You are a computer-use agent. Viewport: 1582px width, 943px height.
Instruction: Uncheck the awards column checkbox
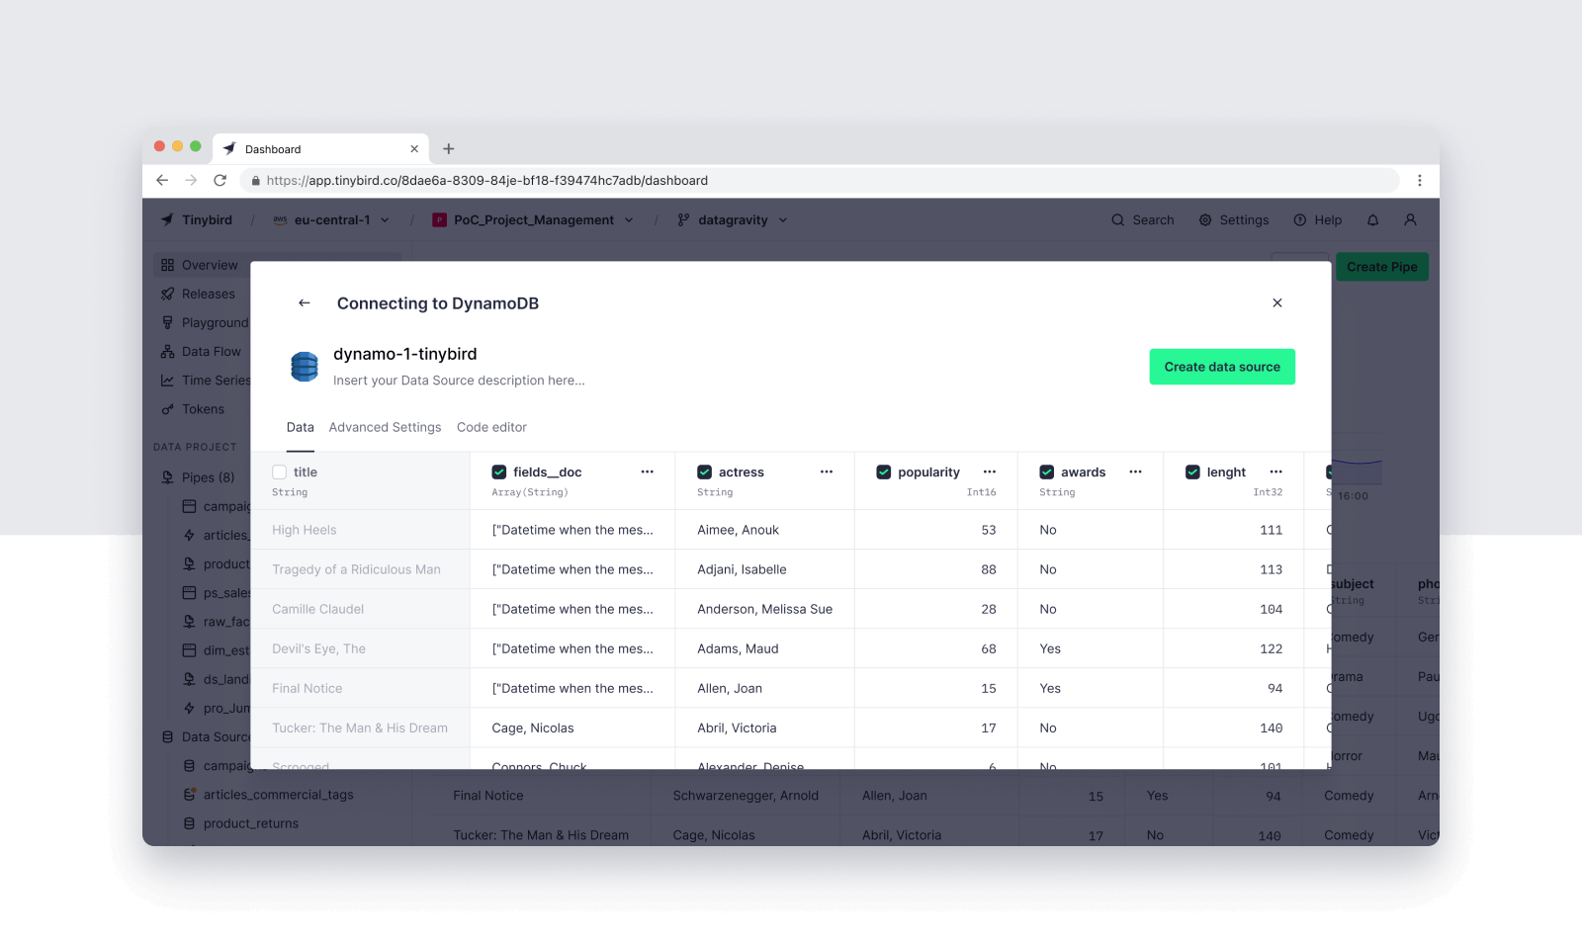coord(1047,472)
